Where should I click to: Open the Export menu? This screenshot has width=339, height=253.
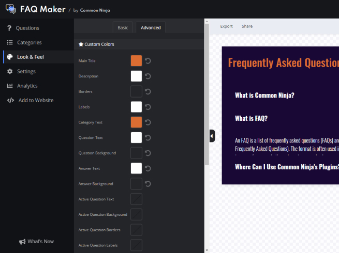[226, 26]
